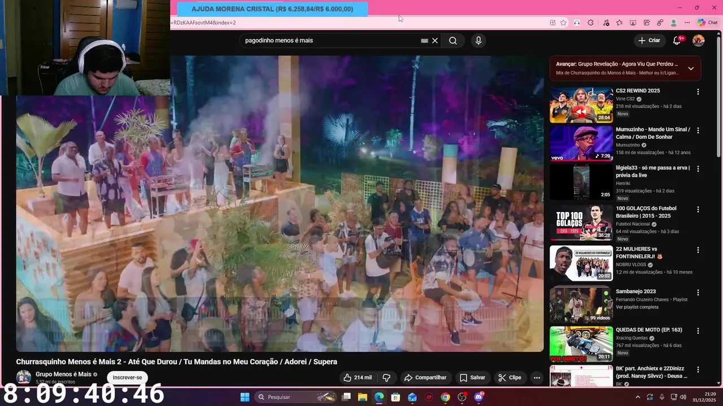Viewport: 723px width, 406px height.
Task: Open the 100 GOLAÇOS do Futebol thumbnail
Action: click(581, 223)
